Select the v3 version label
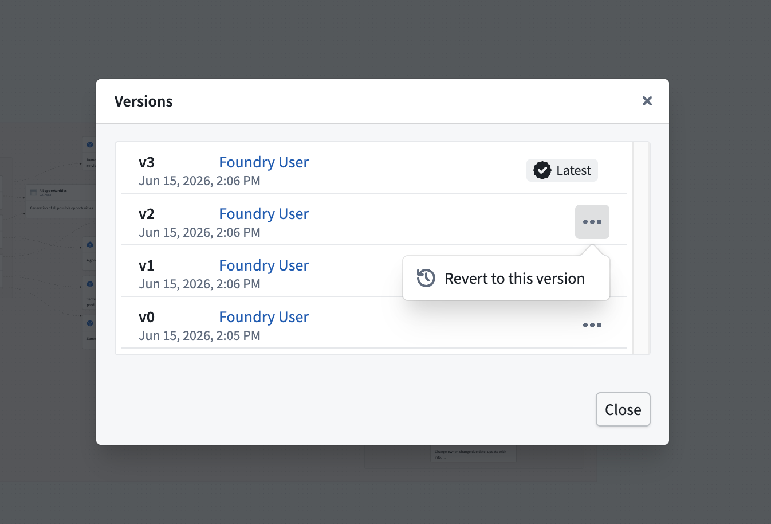This screenshot has height=524, width=771. [x=147, y=162]
